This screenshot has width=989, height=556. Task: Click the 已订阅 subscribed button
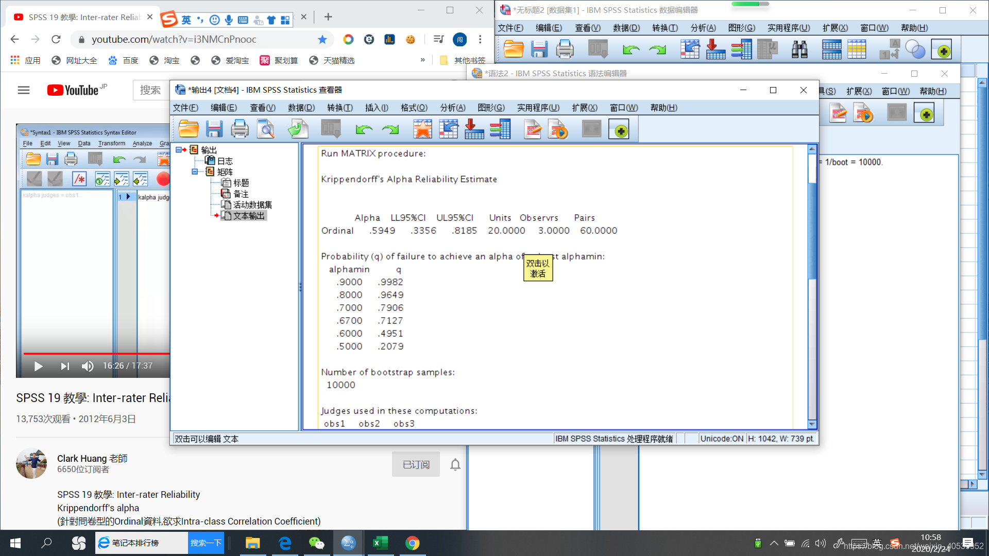click(x=416, y=464)
